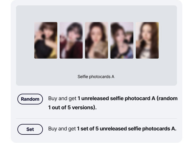Screen dimensions: 193x143
Task: Click blank space below the Set row
Action: [x=96, y=138]
